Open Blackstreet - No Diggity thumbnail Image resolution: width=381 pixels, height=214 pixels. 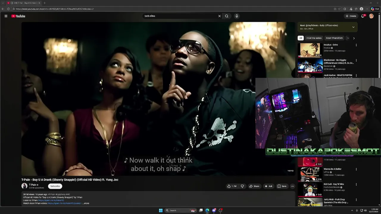tap(310, 65)
